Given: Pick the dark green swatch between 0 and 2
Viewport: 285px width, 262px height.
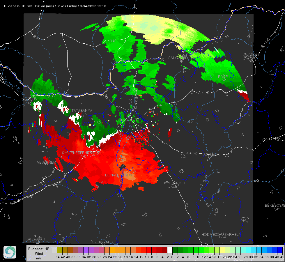Looking at the screenshot, I should pos(175,250).
